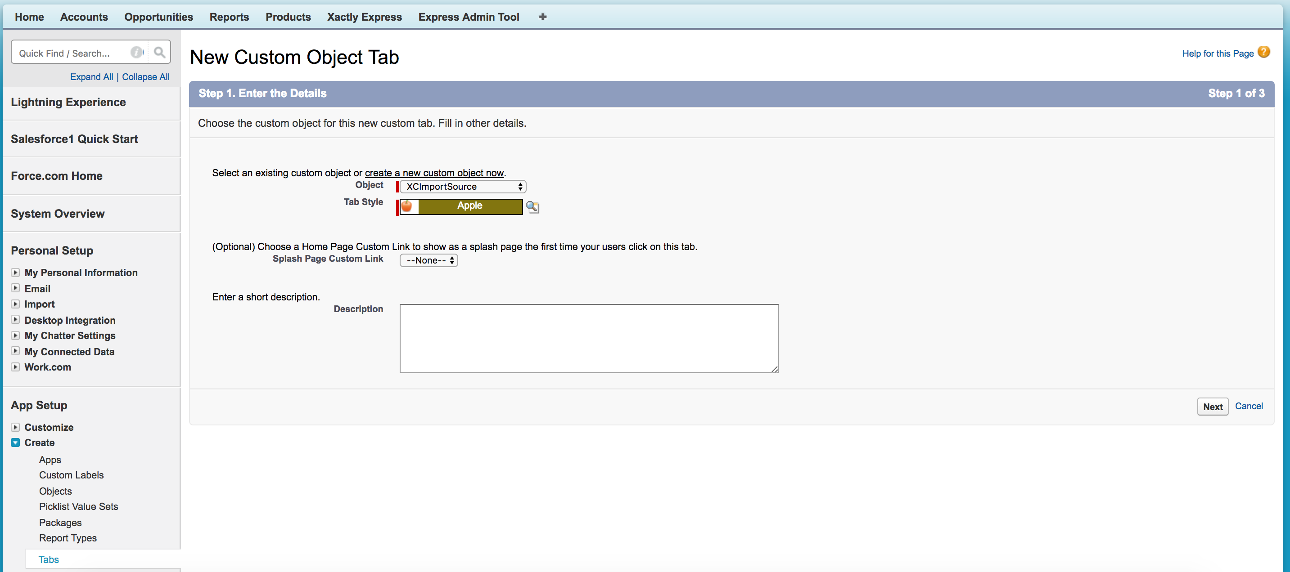This screenshot has width=1290, height=572.
Task: Open Salesforce1 Quick Start in sidebar
Action: point(75,139)
